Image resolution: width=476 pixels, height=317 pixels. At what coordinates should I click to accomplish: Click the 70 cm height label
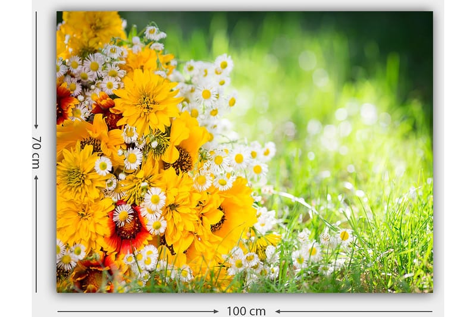pos(36,152)
